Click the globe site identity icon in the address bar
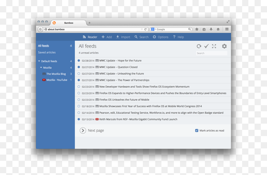 [46, 29]
